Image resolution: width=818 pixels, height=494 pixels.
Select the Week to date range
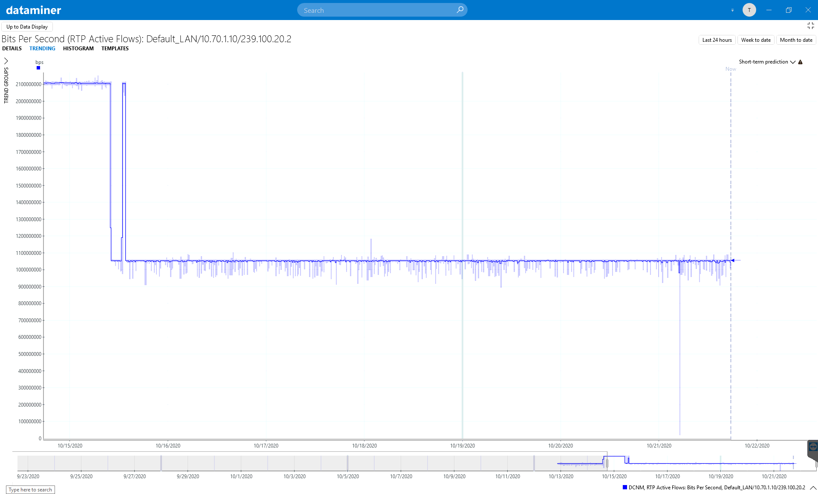pyautogui.click(x=756, y=40)
